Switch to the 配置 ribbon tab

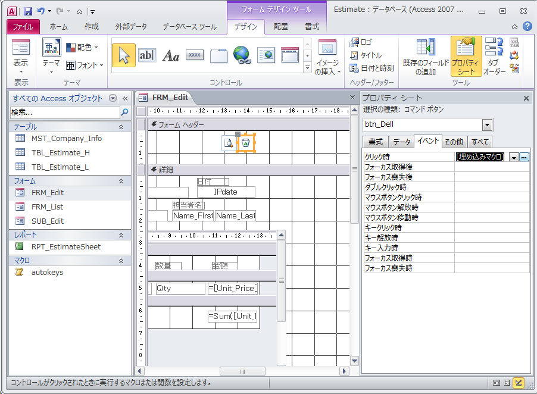point(281,26)
